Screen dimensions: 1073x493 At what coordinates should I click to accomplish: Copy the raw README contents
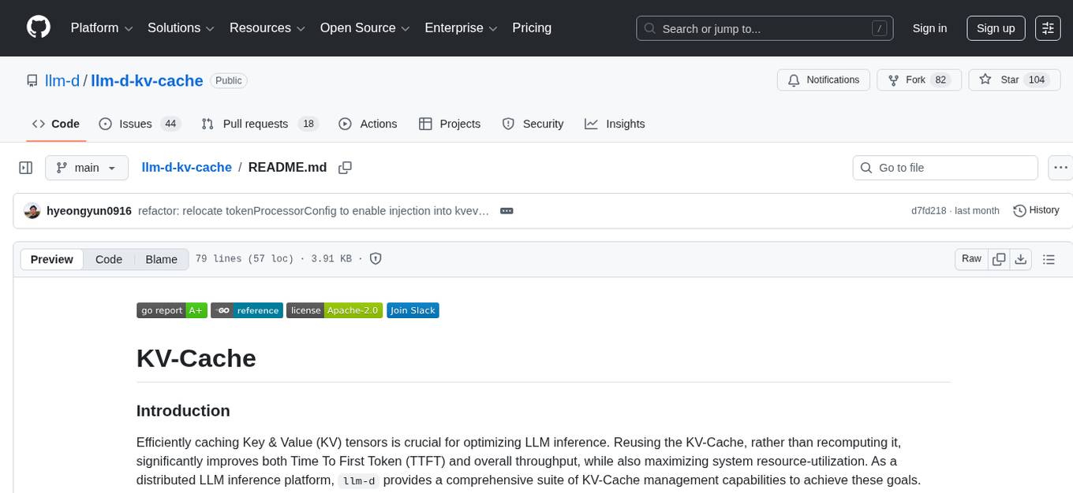[999, 258]
